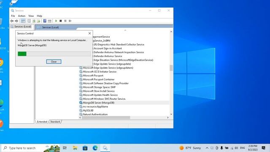Image resolution: width=270 pixels, height=152 pixels.
Task: Click the Back arrow in Services toolbar
Action: [12, 21]
